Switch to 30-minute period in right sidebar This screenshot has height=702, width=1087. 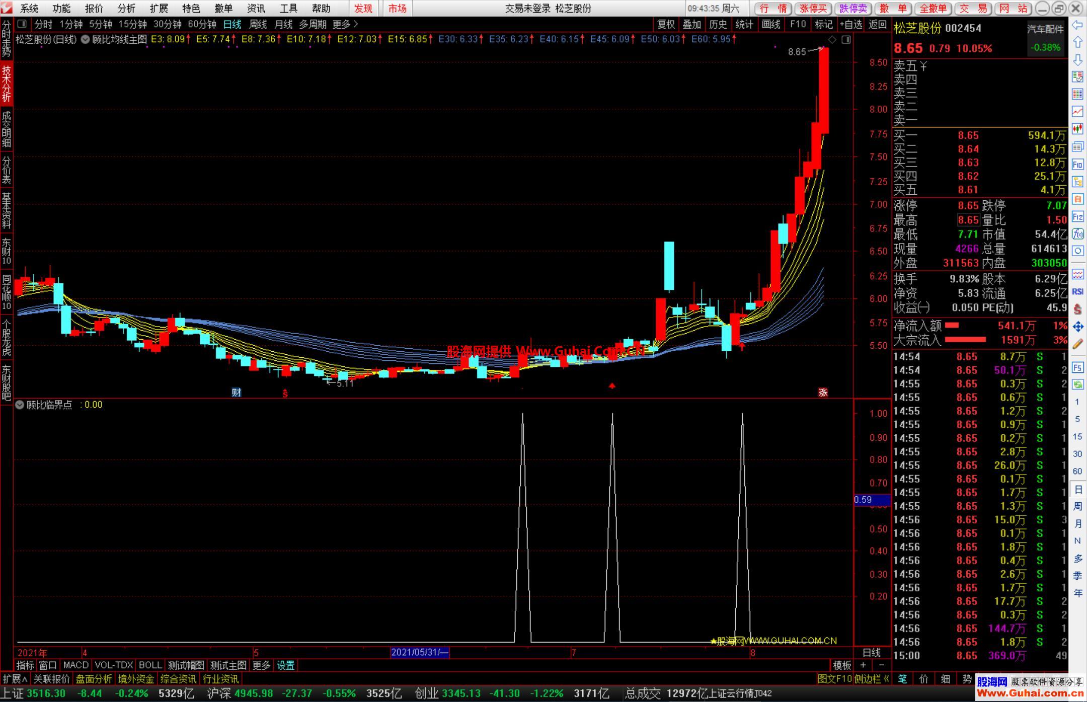[1077, 453]
